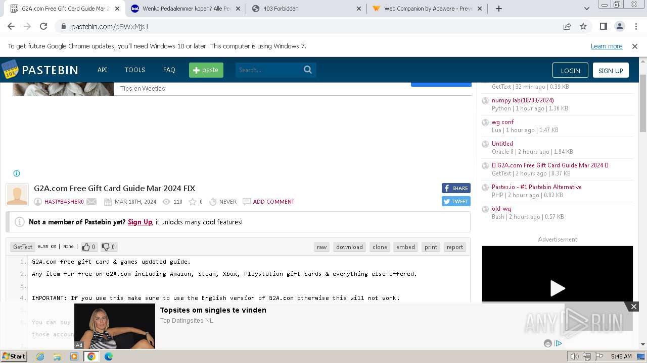The height and width of the screenshot is (363, 647).
Task: Play the advertisement video
Action: [557, 288]
